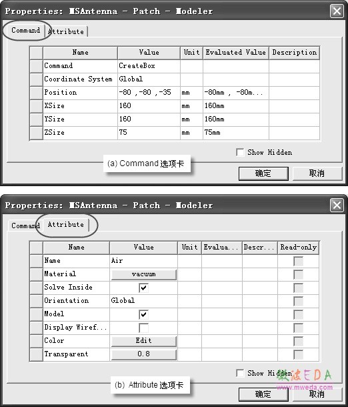Screen dimensions: 348x407
Task: Switch to Attribute tab in upper dialog
Action: [67, 31]
